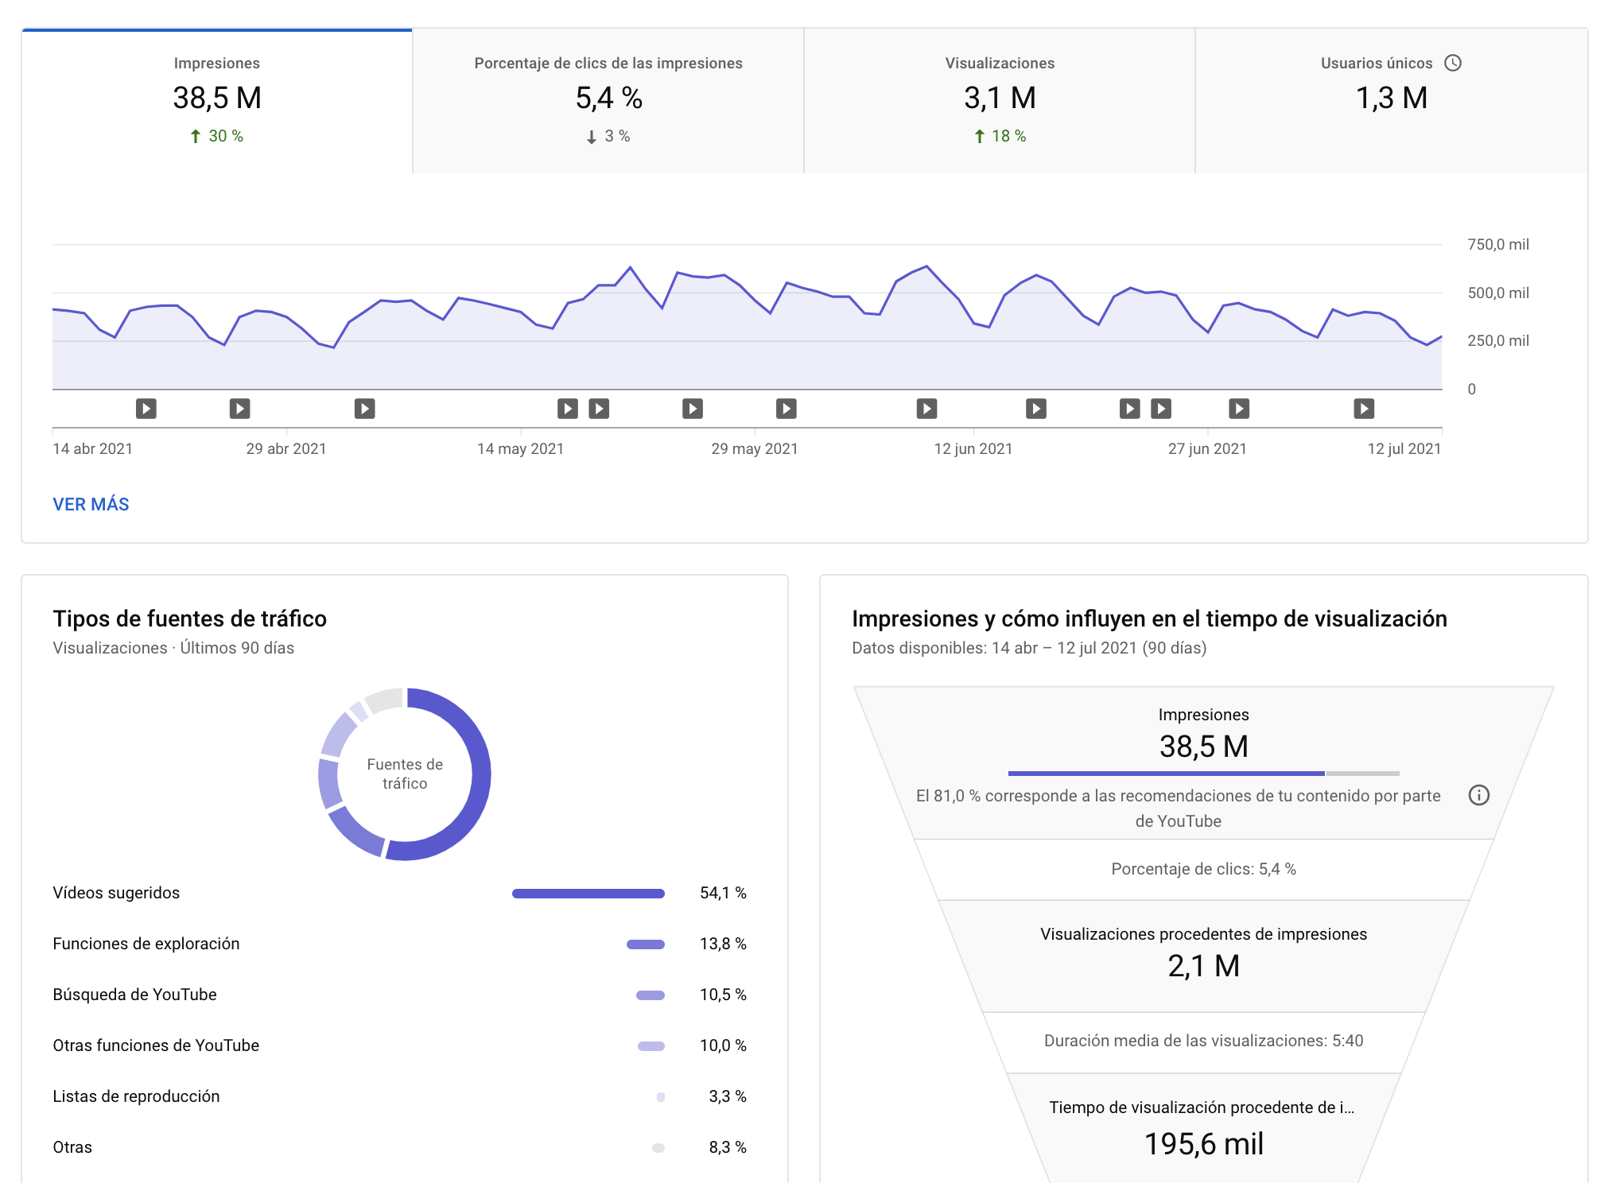This screenshot has width=1608, height=1183.
Task: Click the 14 abr 2021 axis date
Action: pos(92,448)
